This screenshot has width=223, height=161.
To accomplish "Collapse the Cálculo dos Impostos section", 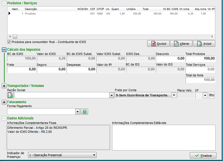I will pyautogui.click(x=4, y=50).
